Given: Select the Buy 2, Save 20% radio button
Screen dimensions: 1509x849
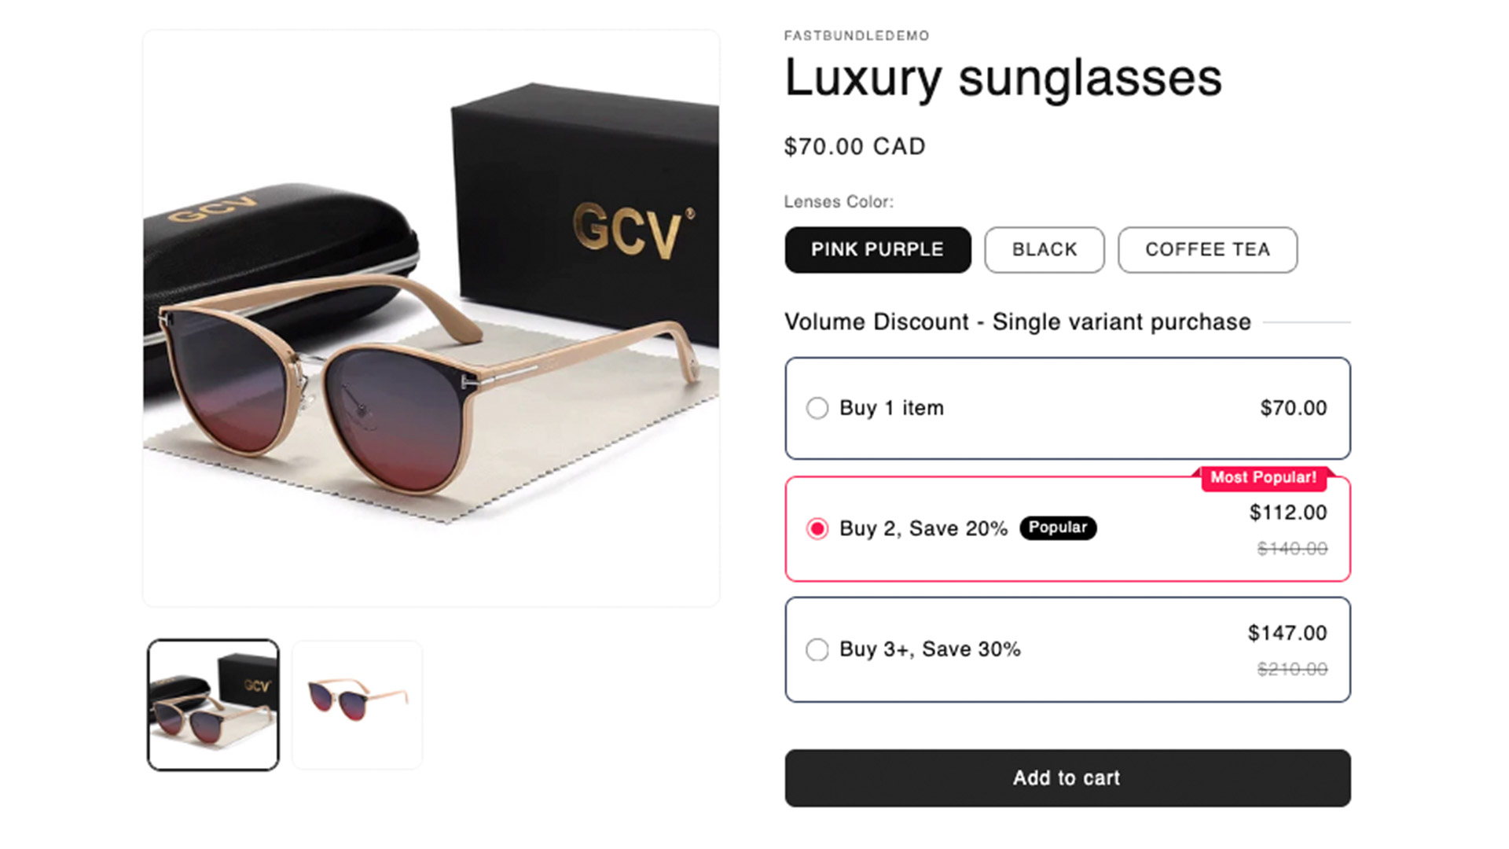Looking at the screenshot, I should coord(817,528).
